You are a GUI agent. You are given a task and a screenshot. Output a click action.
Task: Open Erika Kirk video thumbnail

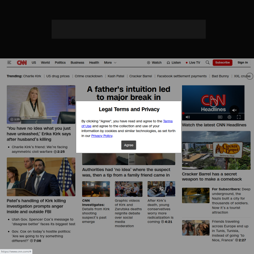click(41, 105)
